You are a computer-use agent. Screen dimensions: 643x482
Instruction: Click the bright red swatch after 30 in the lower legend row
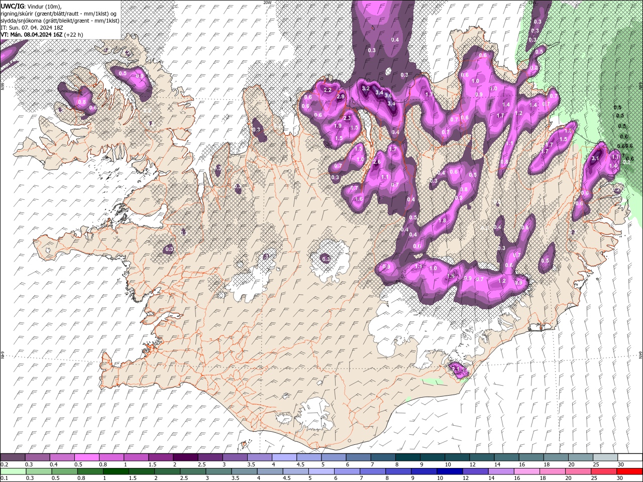[630, 471]
